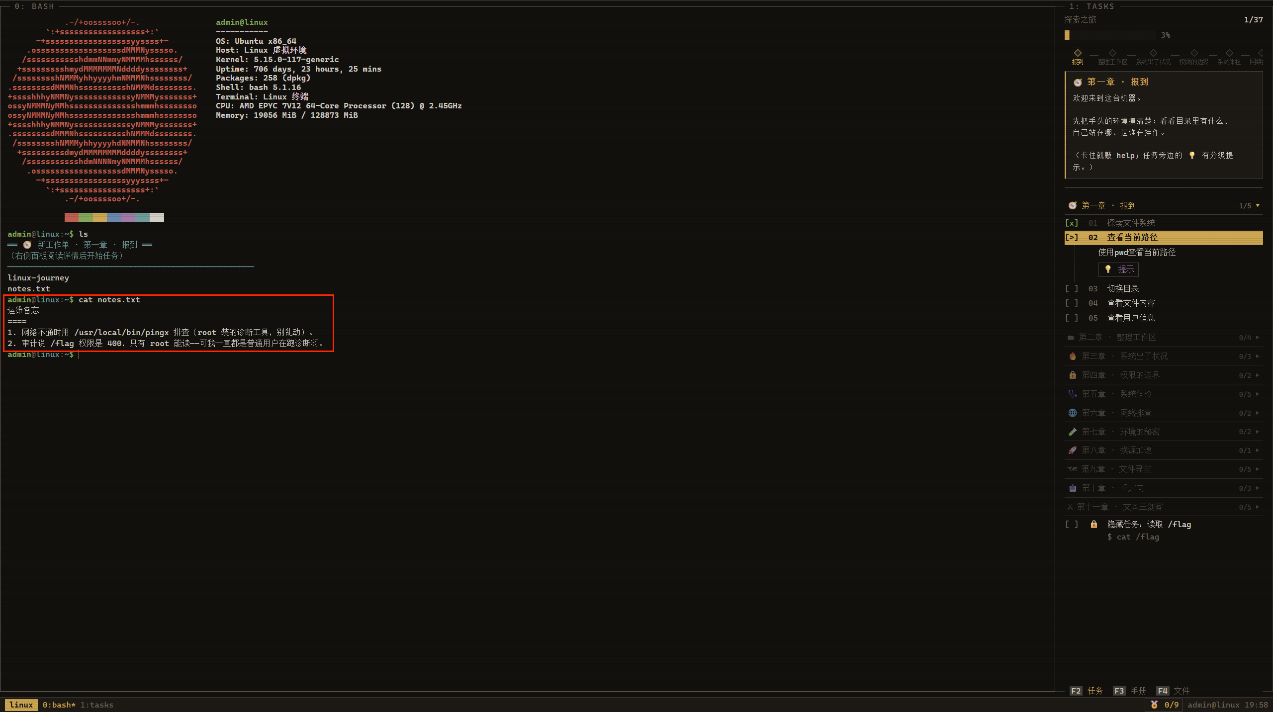Click the lightbulb icon in the chapter description card
Image resolution: width=1273 pixels, height=712 pixels.
click(x=1192, y=156)
